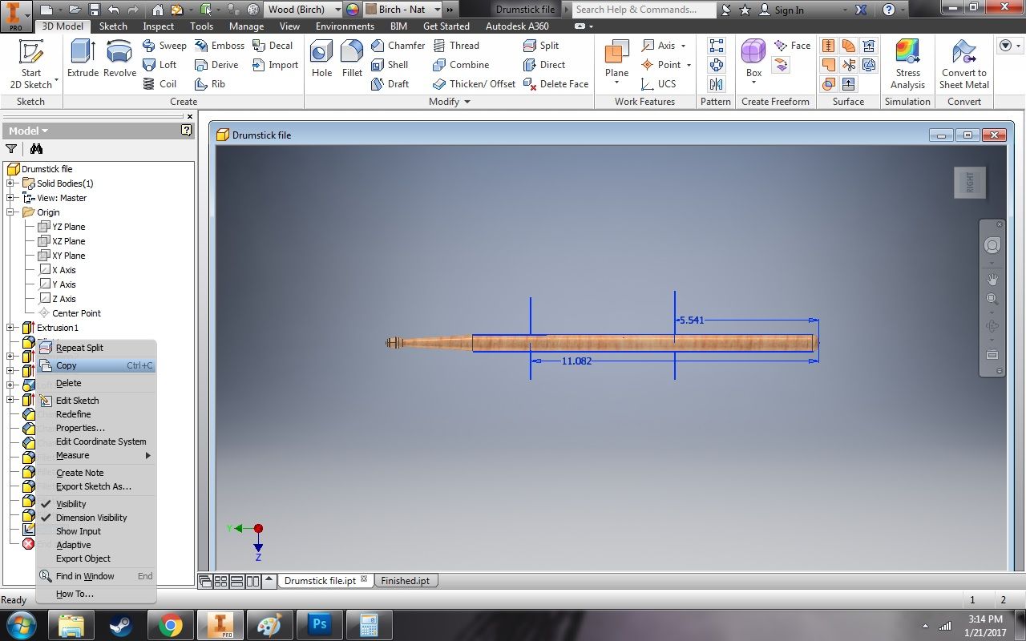Toggle Visibility in the context menu
The height and width of the screenshot is (641, 1026).
click(72, 503)
